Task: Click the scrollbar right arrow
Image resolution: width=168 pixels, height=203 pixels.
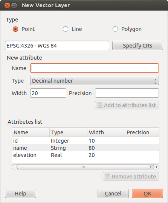Action: click(x=157, y=167)
